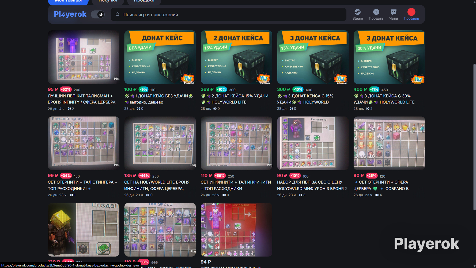Image resolution: width=476 pixels, height=268 pixels.
Task: Switch to the Мои товары tab
Action: click(68, 1)
